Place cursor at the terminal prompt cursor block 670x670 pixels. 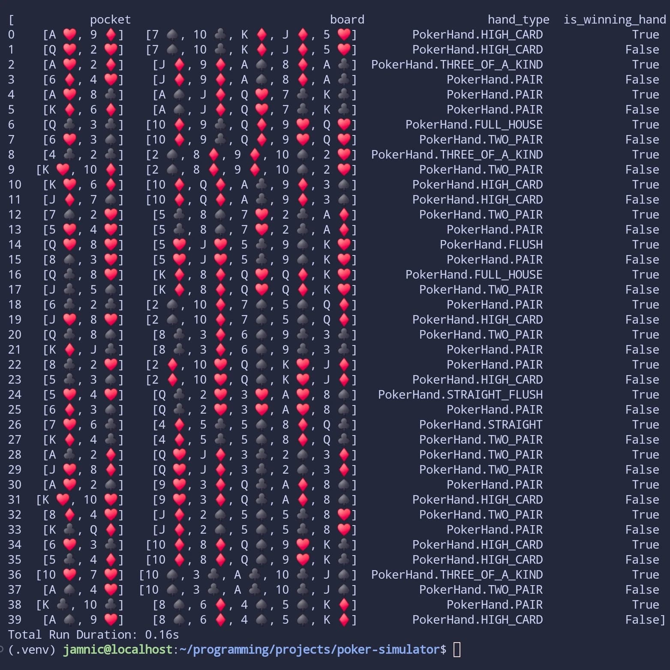coord(457,650)
